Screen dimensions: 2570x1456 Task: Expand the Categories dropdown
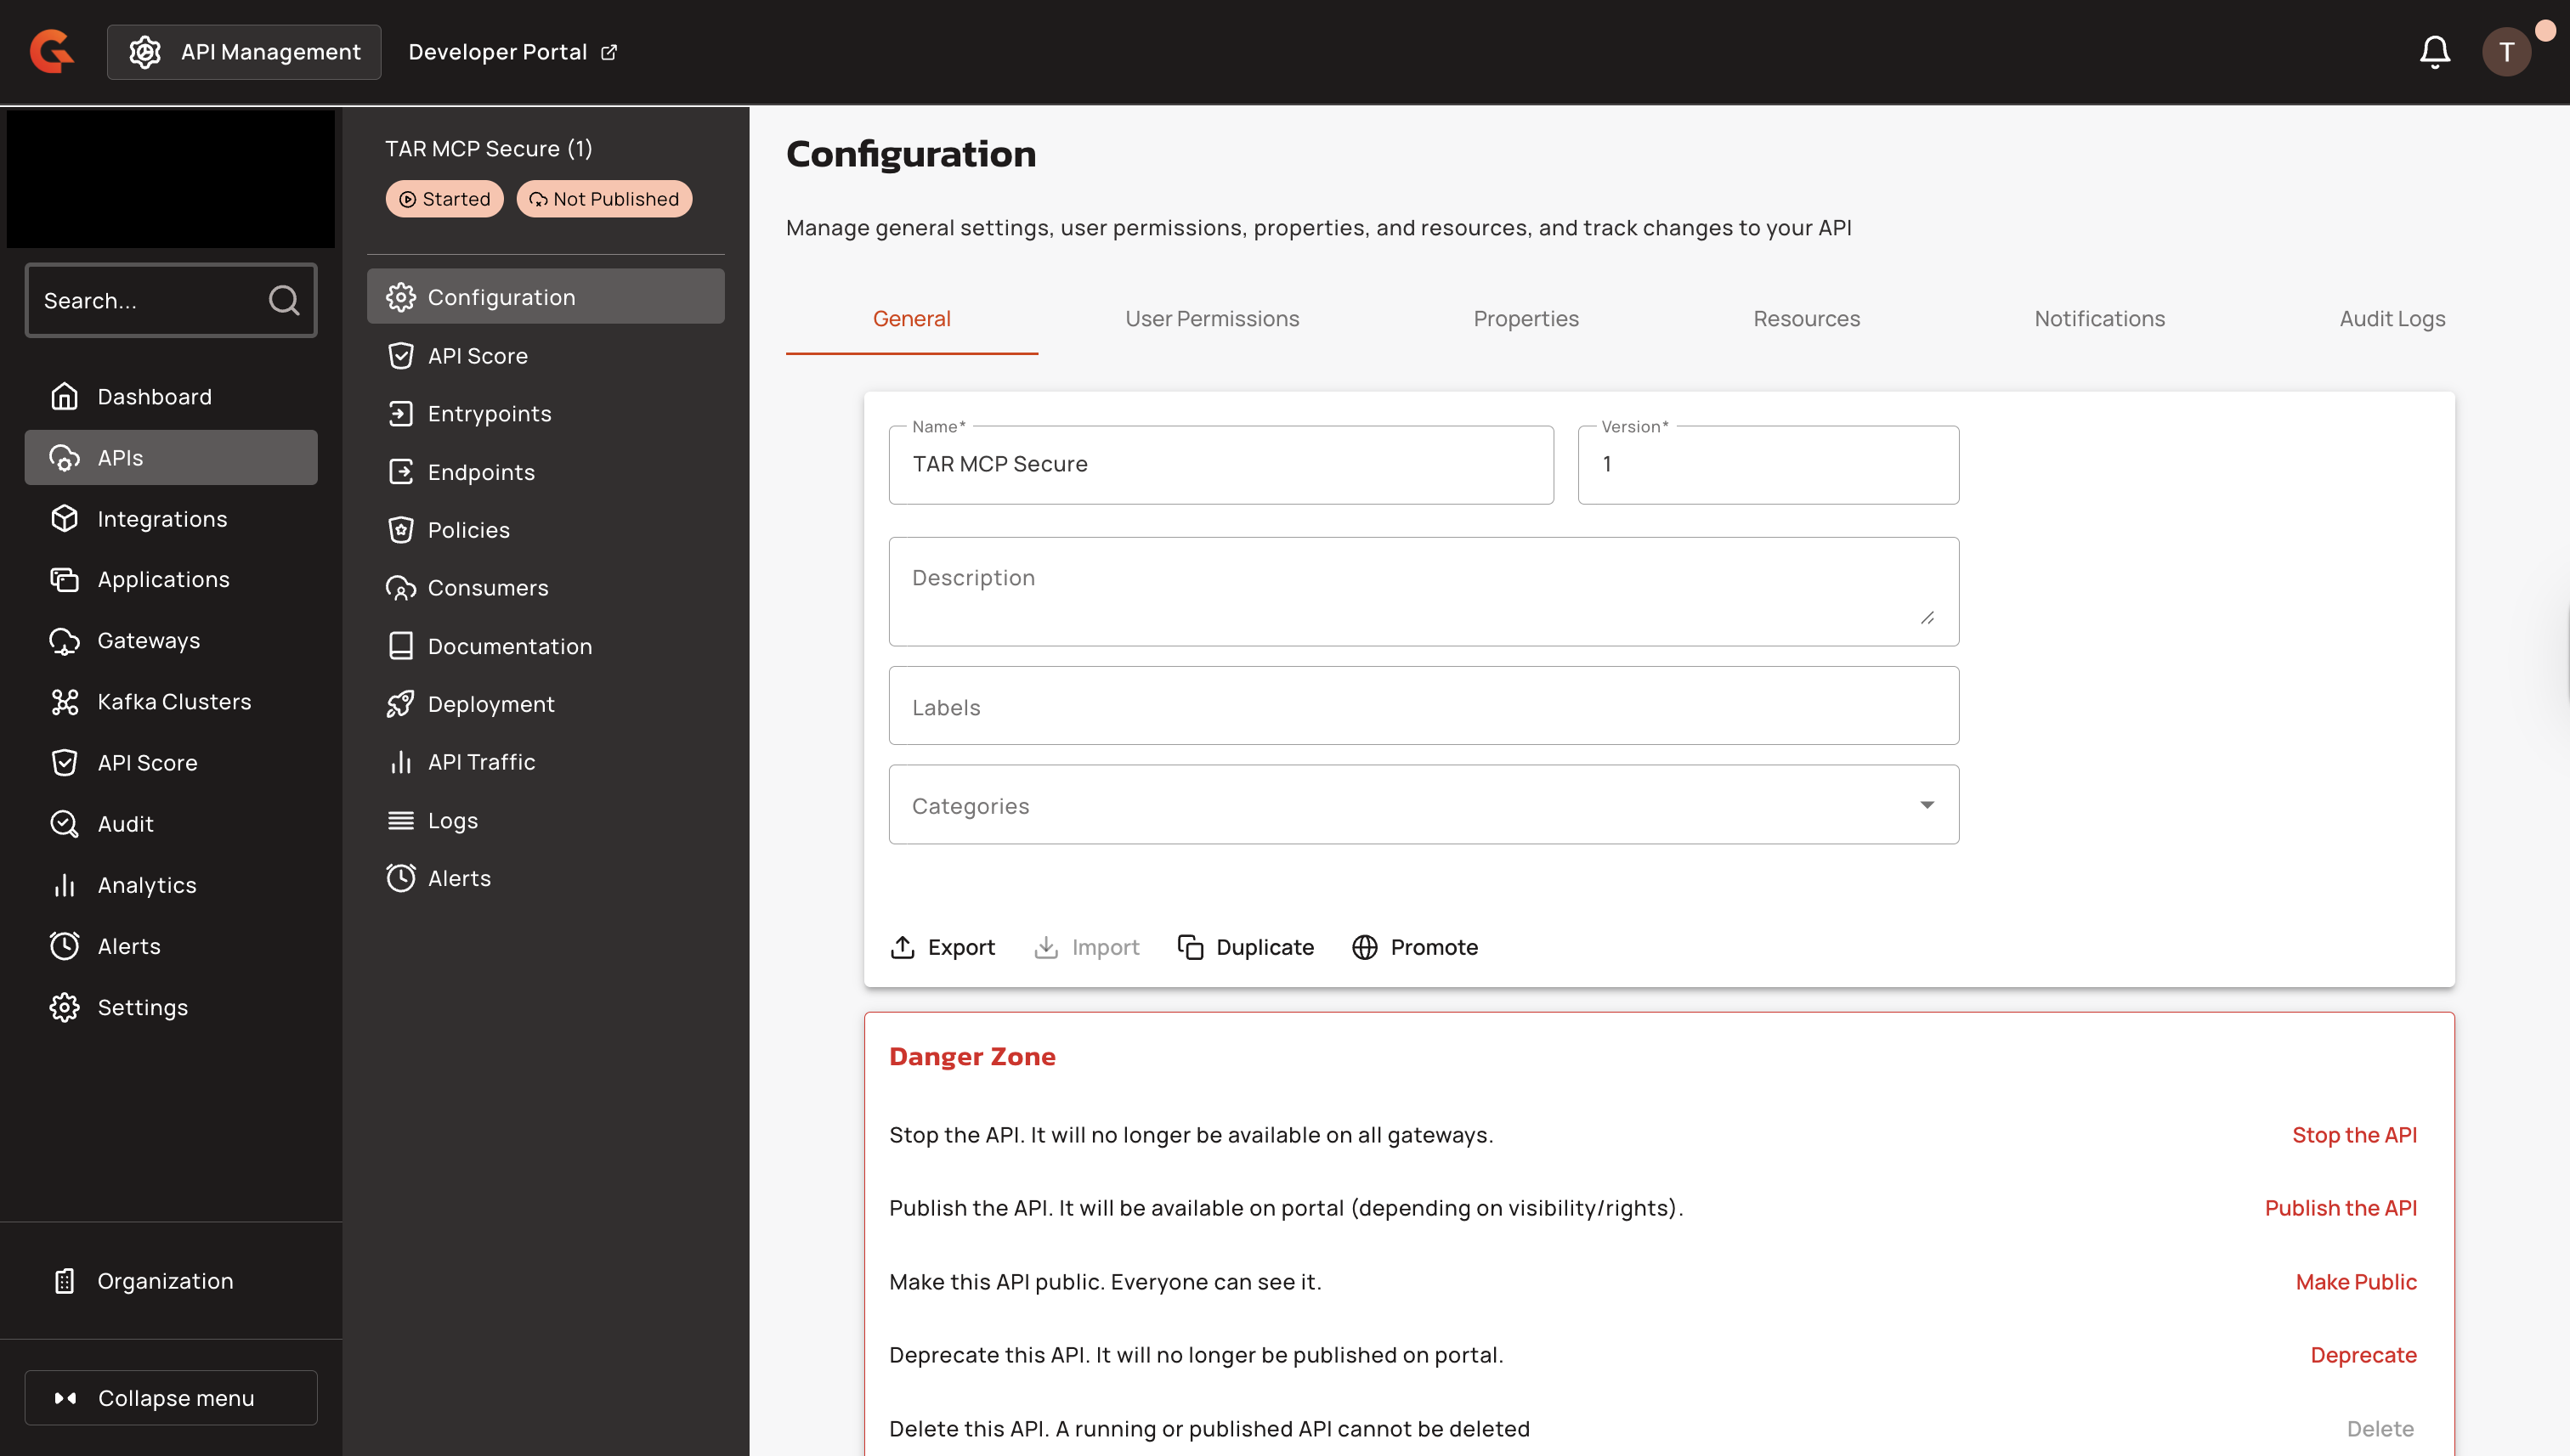pyautogui.click(x=1423, y=805)
